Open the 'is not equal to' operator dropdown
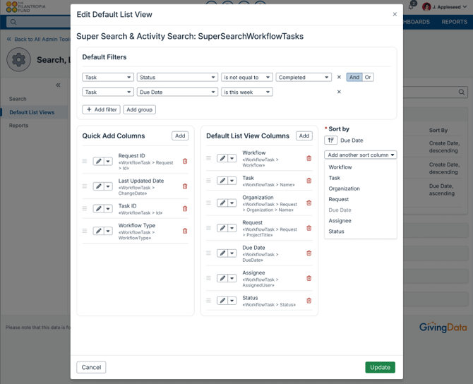The image size is (473, 384). point(247,78)
